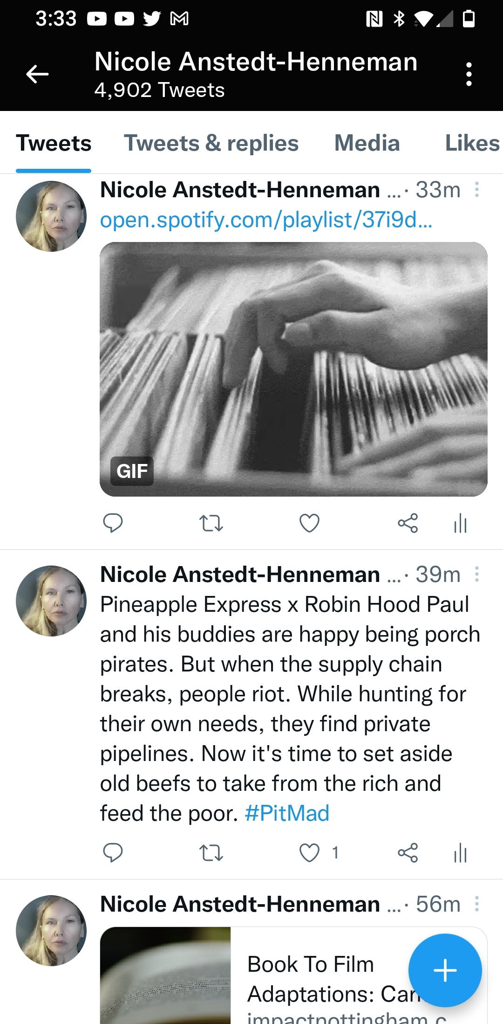Screen dimensions: 503x1024
Task: Tap the #PitMad hashtag
Action: [287, 813]
